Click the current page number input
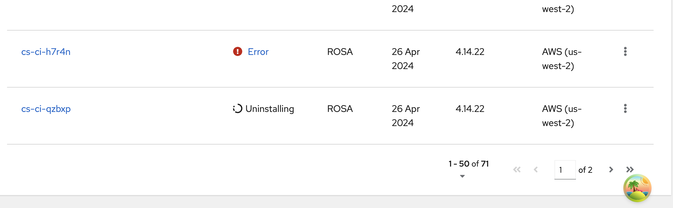 pos(565,170)
